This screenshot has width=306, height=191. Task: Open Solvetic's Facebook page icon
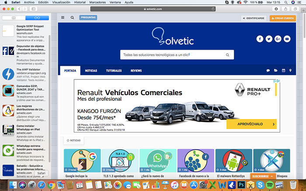pos(260,39)
